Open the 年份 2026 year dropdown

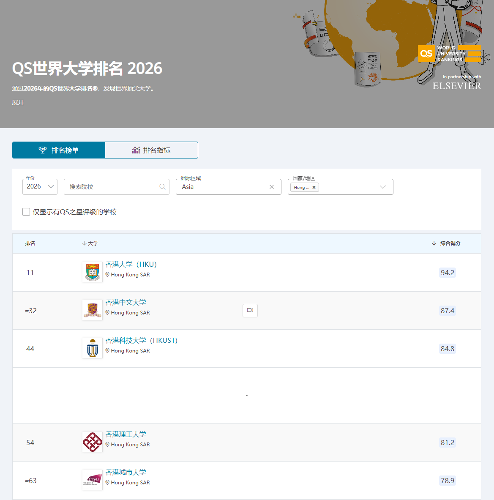[40, 187]
